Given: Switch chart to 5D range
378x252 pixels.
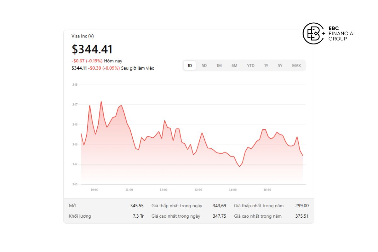Looking at the screenshot, I should 204,66.
